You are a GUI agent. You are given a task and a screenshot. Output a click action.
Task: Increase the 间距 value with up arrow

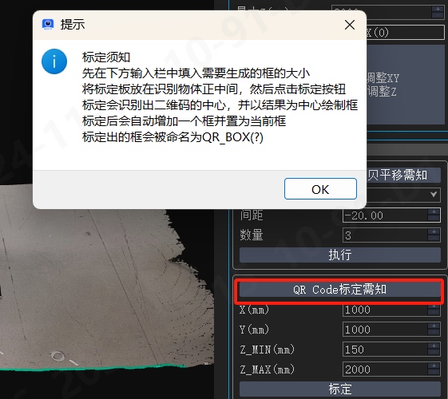point(434,211)
